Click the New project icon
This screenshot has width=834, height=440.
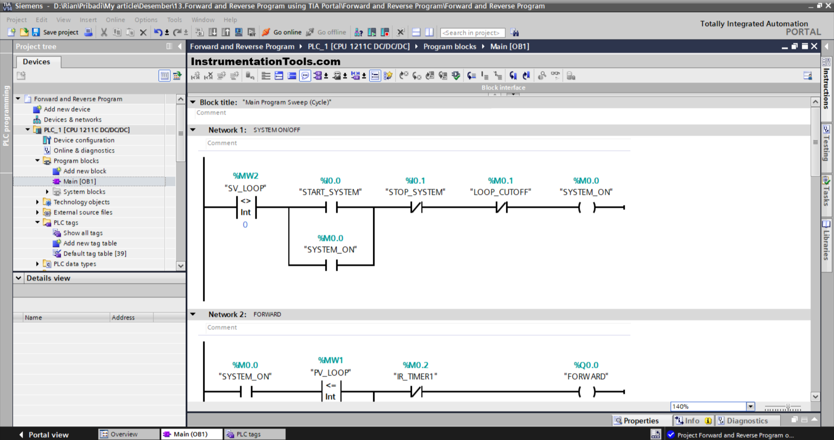click(x=12, y=32)
